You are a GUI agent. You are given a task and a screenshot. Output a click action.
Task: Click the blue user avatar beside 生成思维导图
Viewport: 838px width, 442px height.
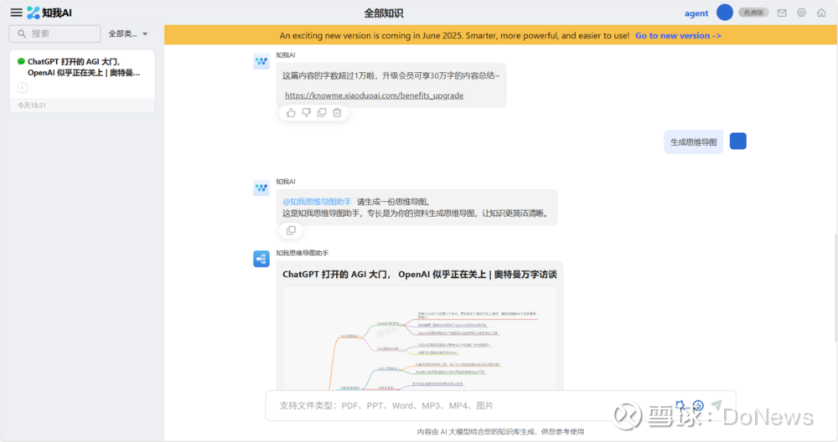[738, 141]
